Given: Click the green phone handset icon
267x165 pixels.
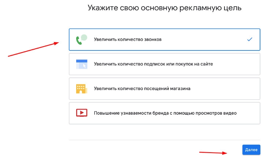Looking at the screenshot, I should coord(79,40).
